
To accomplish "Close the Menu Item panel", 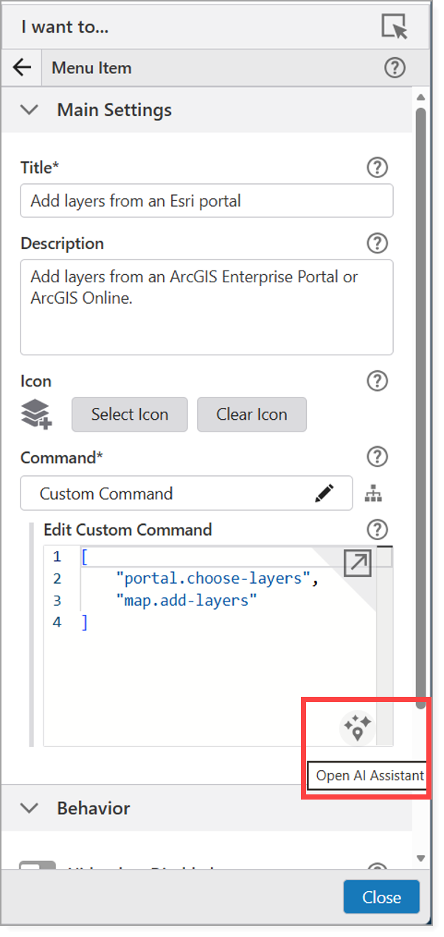I will [x=381, y=897].
